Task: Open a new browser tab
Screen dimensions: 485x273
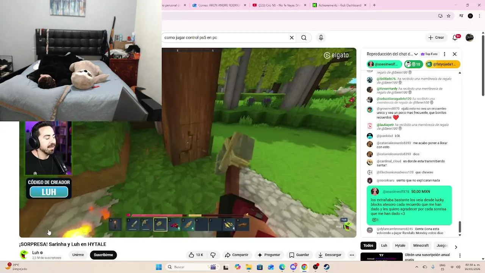Action: coord(374,5)
